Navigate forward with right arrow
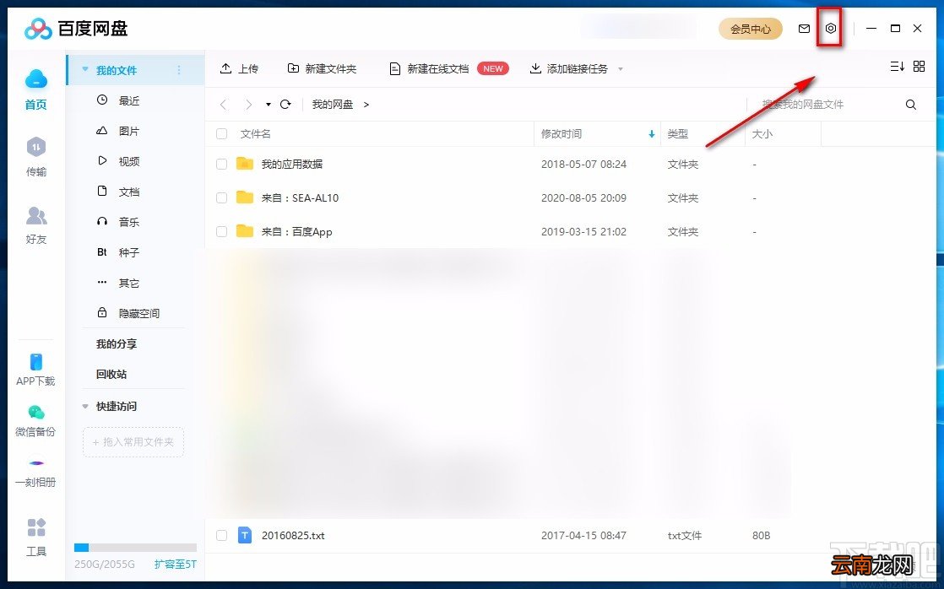The image size is (944, 589). pyautogui.click(x=248, y=105)
